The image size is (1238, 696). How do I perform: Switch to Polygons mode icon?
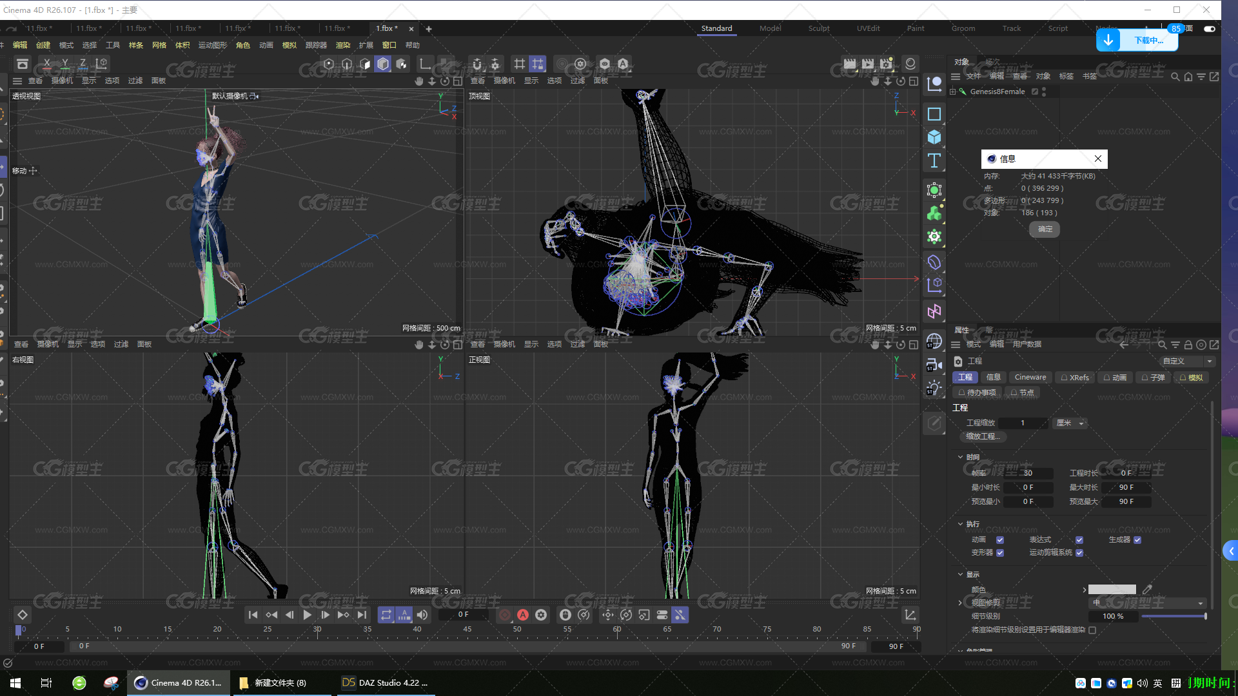click(x=365, y=64)
